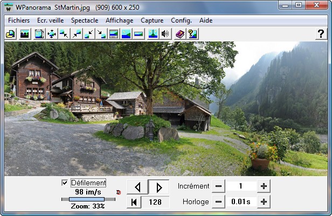
Task: Open the Ecr. veille menu
Action: click(x=51, y=20)
